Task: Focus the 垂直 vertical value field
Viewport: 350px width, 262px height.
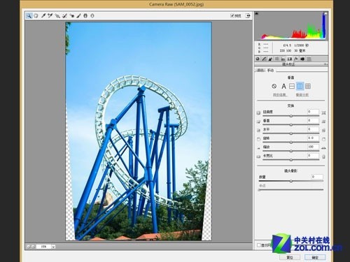Action: [x=313, y=120]
